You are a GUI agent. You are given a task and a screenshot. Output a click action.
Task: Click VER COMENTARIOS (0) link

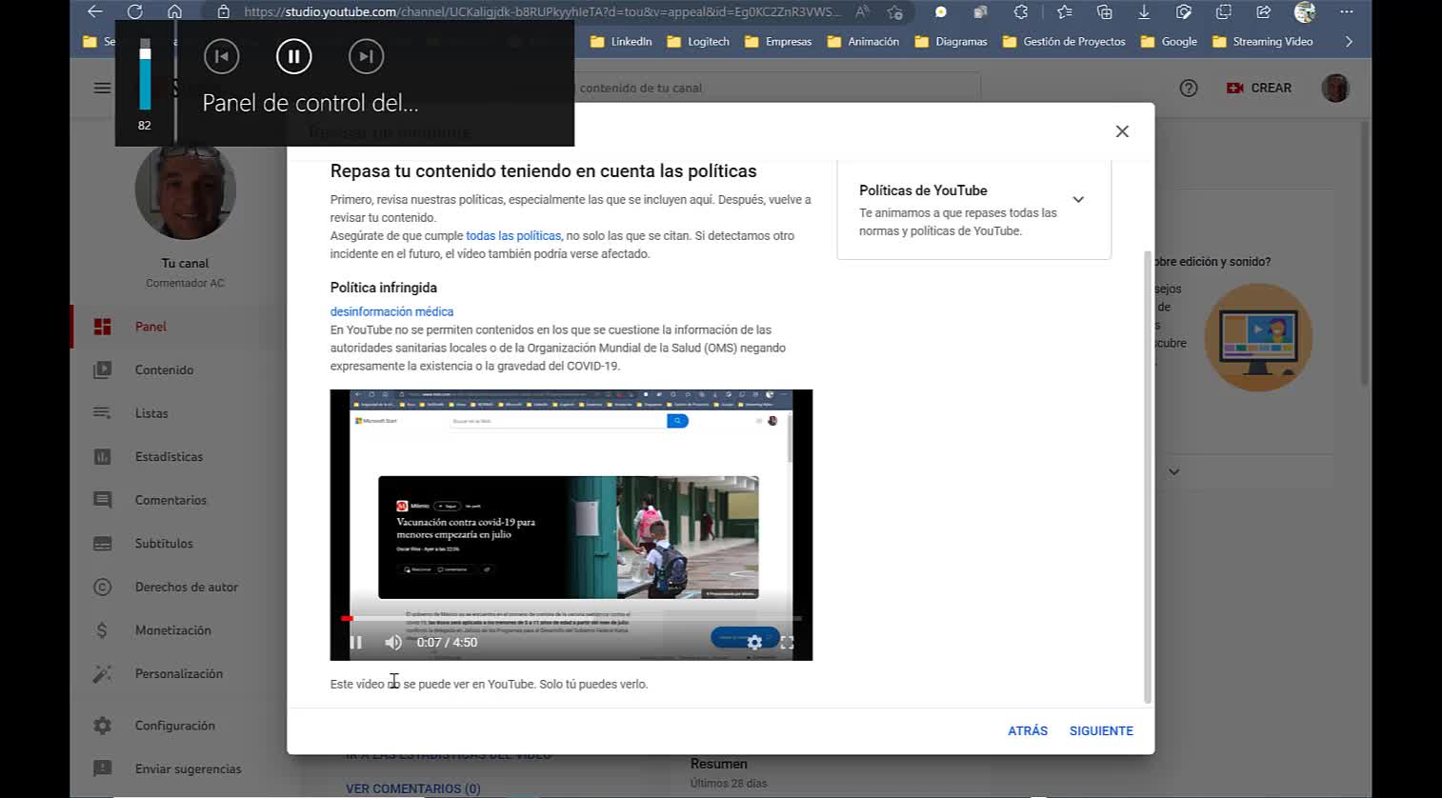click(413, 788)
